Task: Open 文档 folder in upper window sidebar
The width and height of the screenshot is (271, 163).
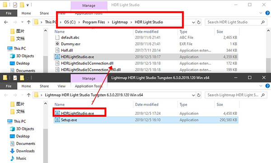Action: pos(17,39)
